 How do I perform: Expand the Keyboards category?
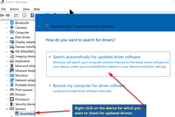coord(7,61)
